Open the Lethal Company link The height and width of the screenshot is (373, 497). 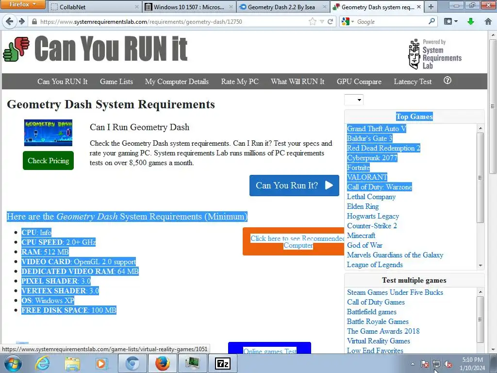point(371,197)
